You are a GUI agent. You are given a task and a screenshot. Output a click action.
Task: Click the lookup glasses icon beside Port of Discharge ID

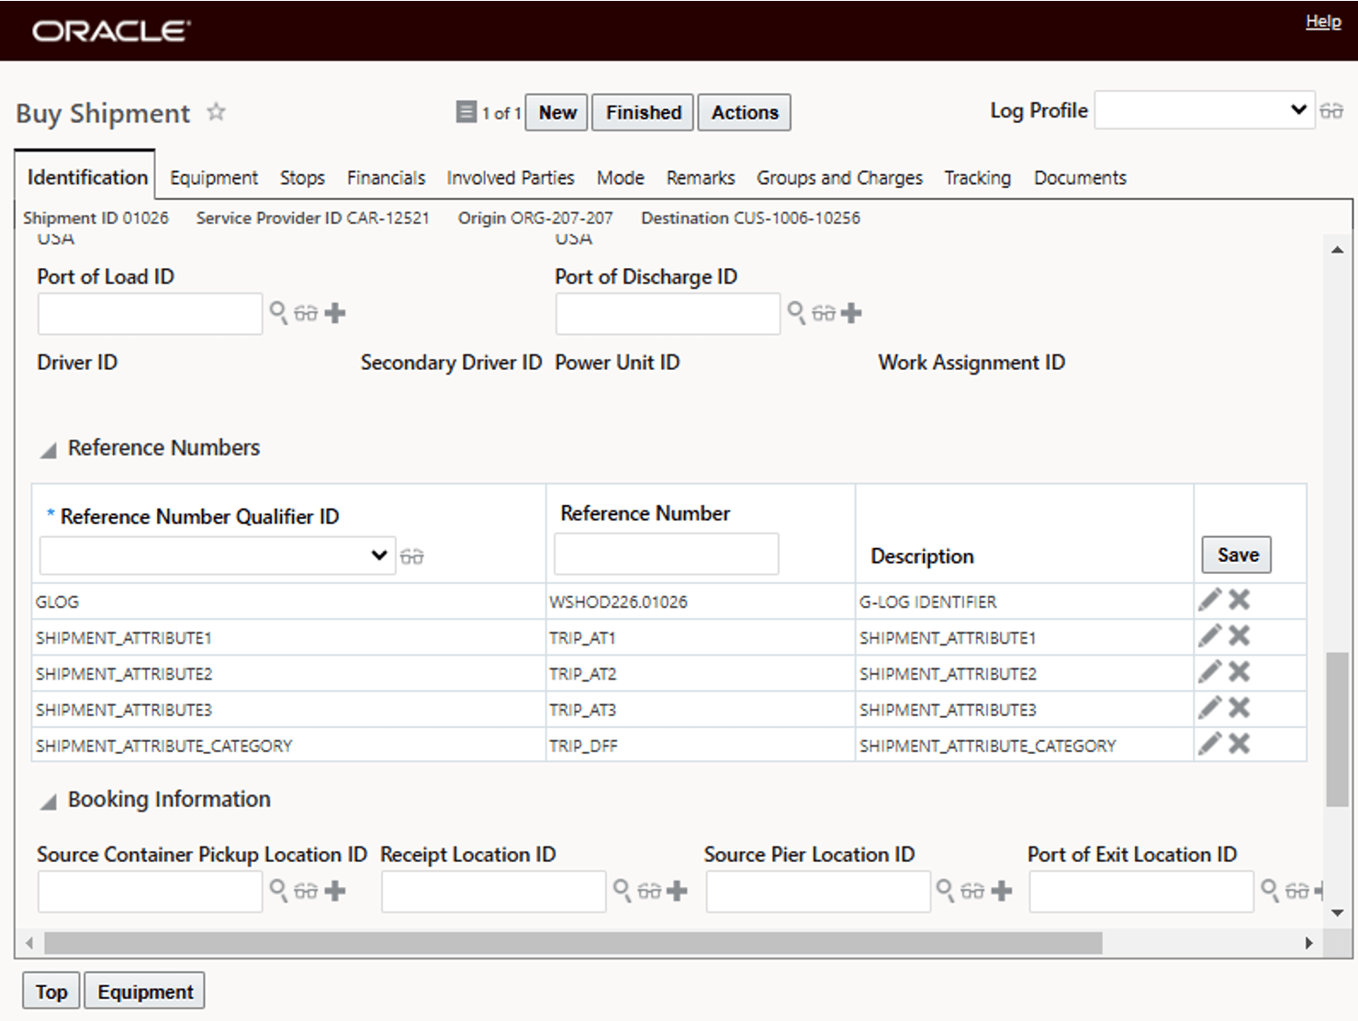[824, 313]
